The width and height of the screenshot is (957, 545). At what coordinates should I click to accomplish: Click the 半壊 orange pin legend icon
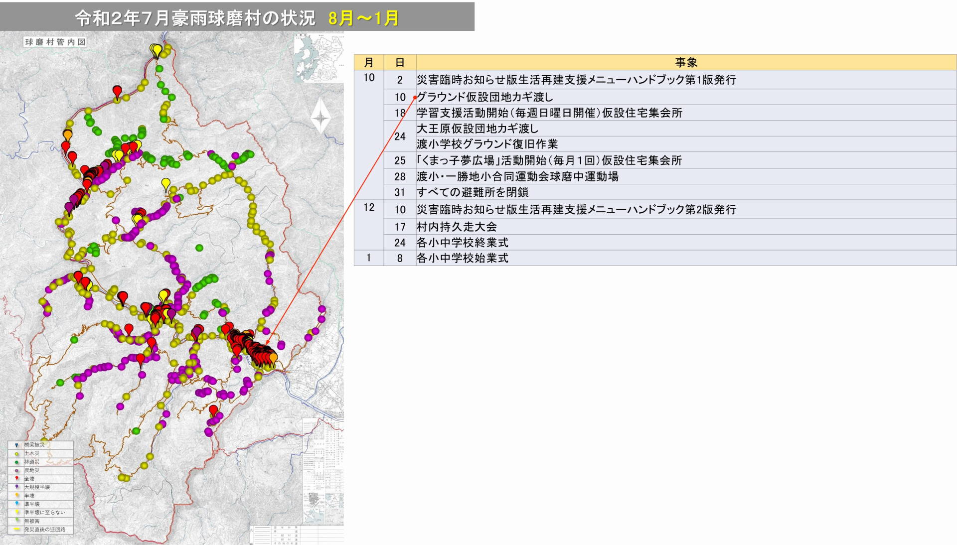coord(16,496)
